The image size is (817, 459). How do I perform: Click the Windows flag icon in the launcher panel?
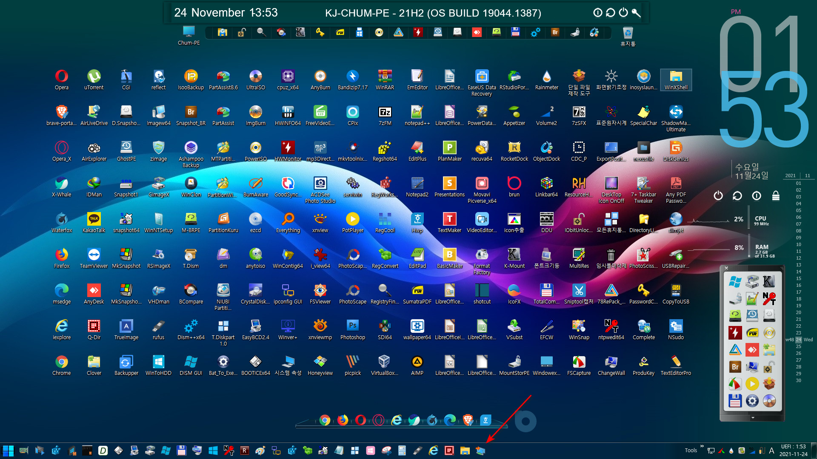pyautogui.click(x=735, y=281)
